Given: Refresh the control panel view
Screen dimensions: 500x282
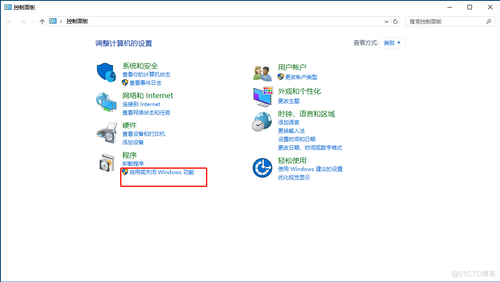Looking at the screenshot, I should click(395, 22).
